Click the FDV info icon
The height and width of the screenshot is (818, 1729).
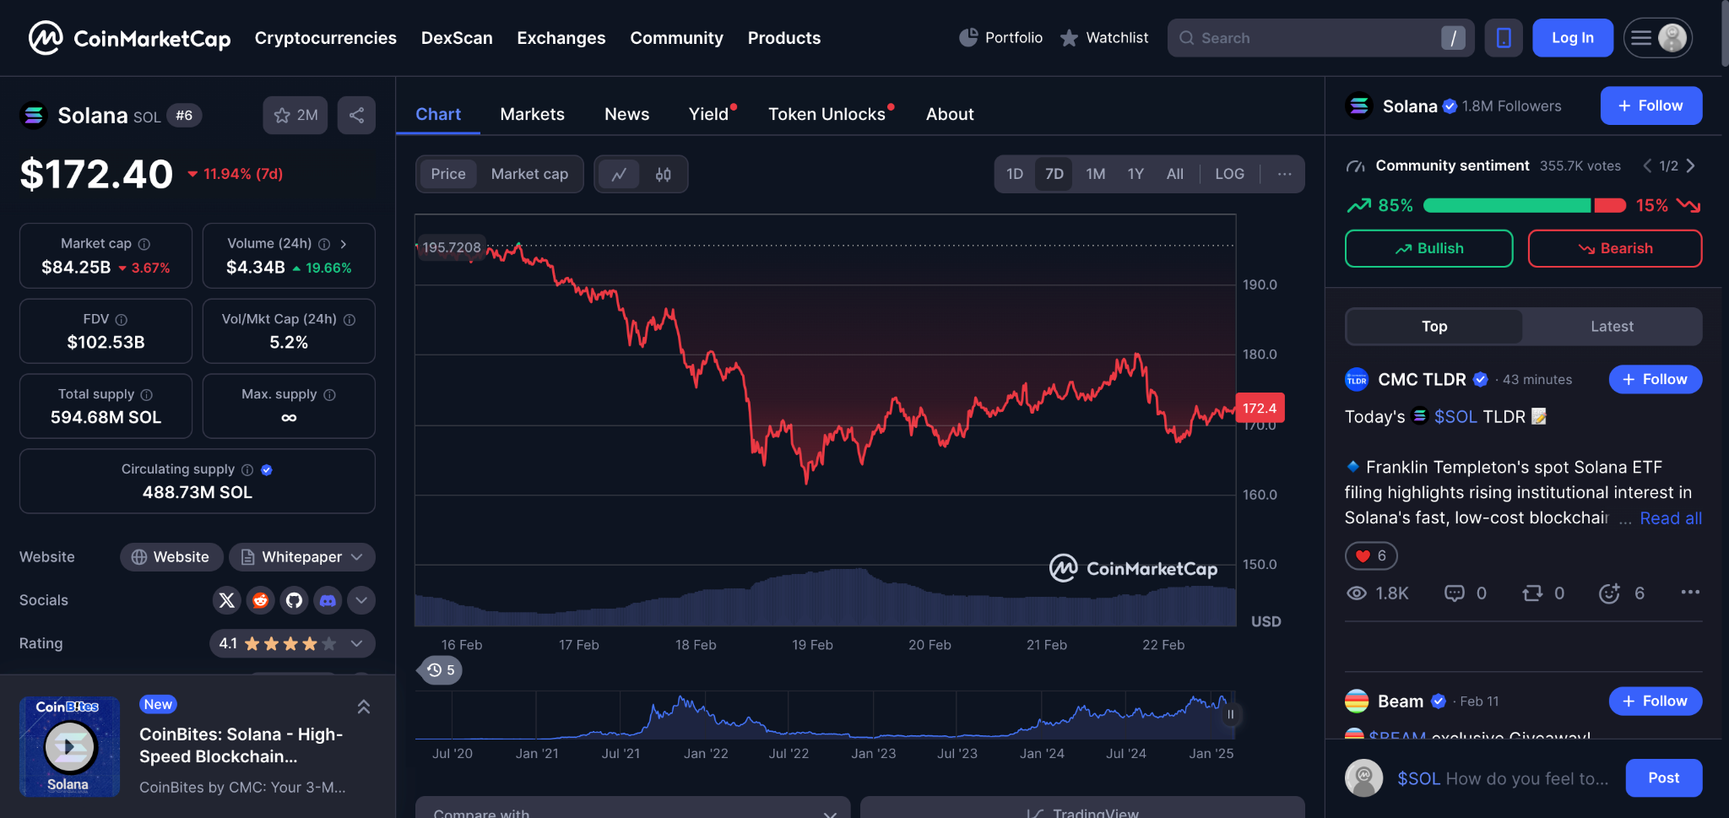(x=122, y=320)
